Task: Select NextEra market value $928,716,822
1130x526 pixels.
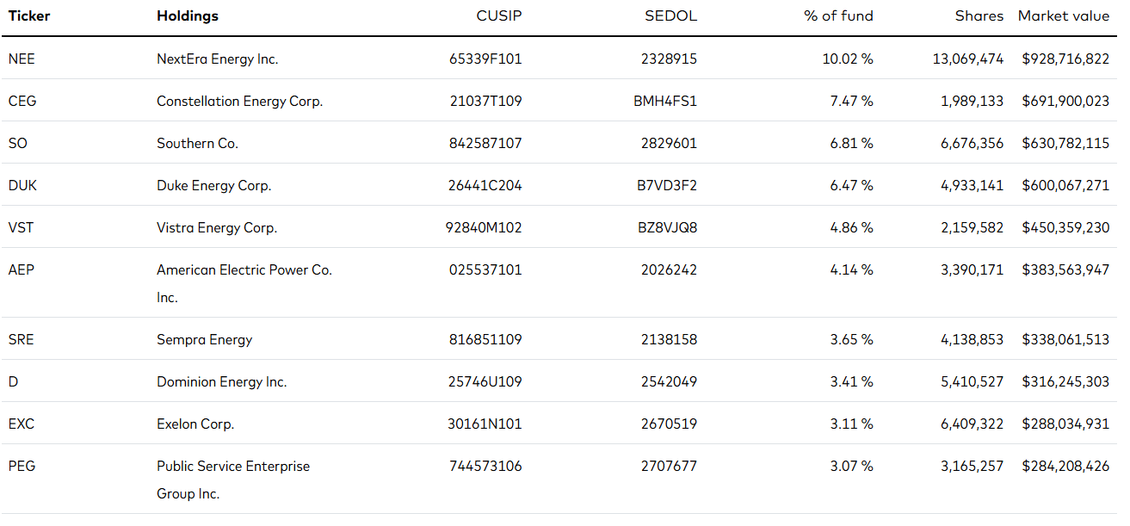Action: (1065, 59)
